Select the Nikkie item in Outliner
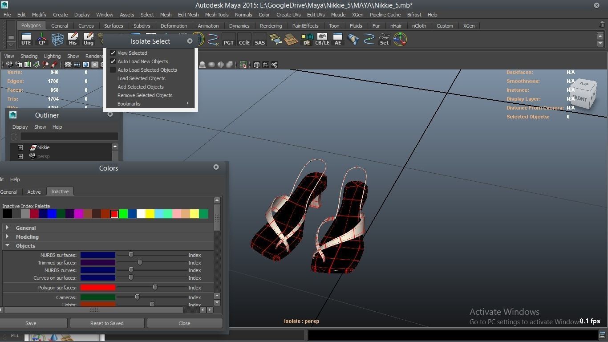The height and width of the screenshot is (342, 608). [x=43, y=147]
